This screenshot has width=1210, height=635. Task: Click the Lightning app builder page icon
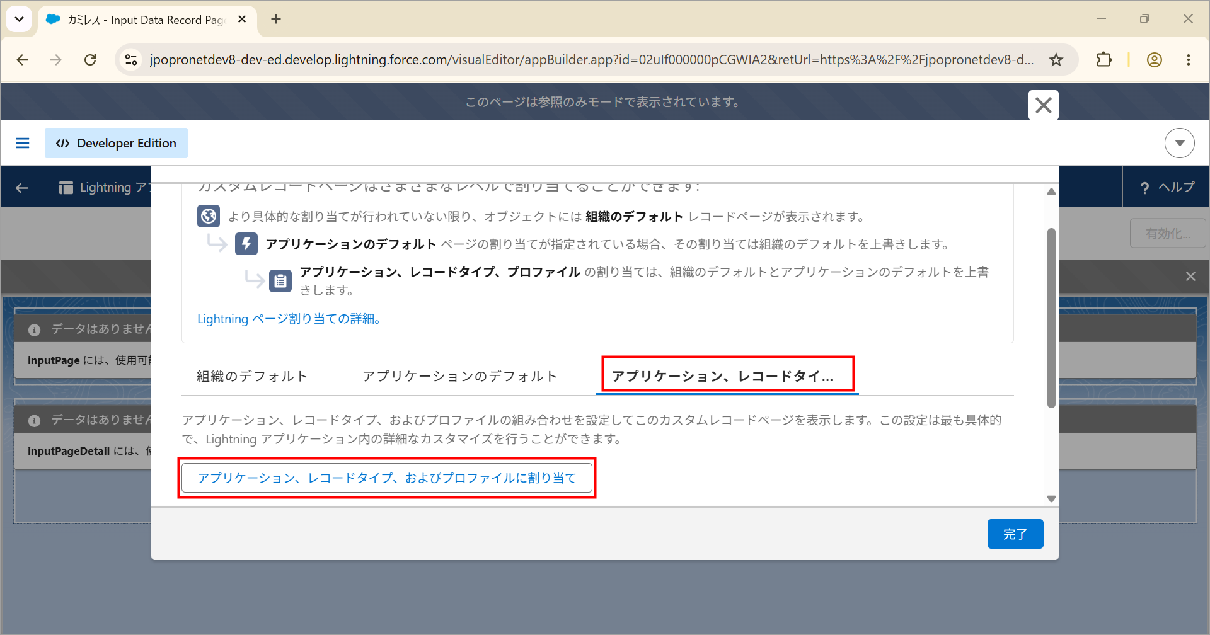[x=66, y=188]
